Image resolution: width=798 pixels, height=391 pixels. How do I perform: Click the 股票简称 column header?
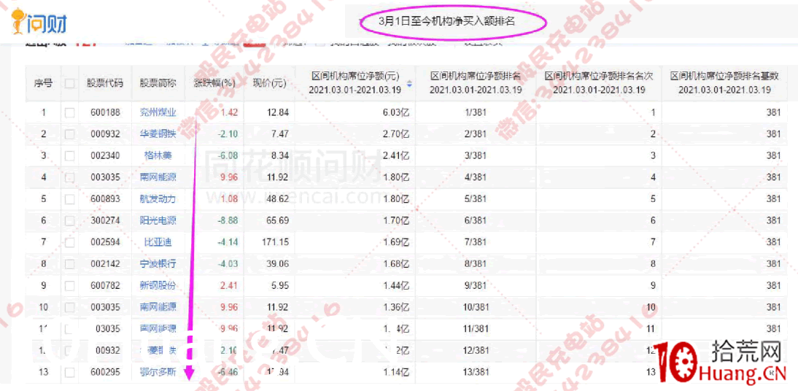pos(158,83)
